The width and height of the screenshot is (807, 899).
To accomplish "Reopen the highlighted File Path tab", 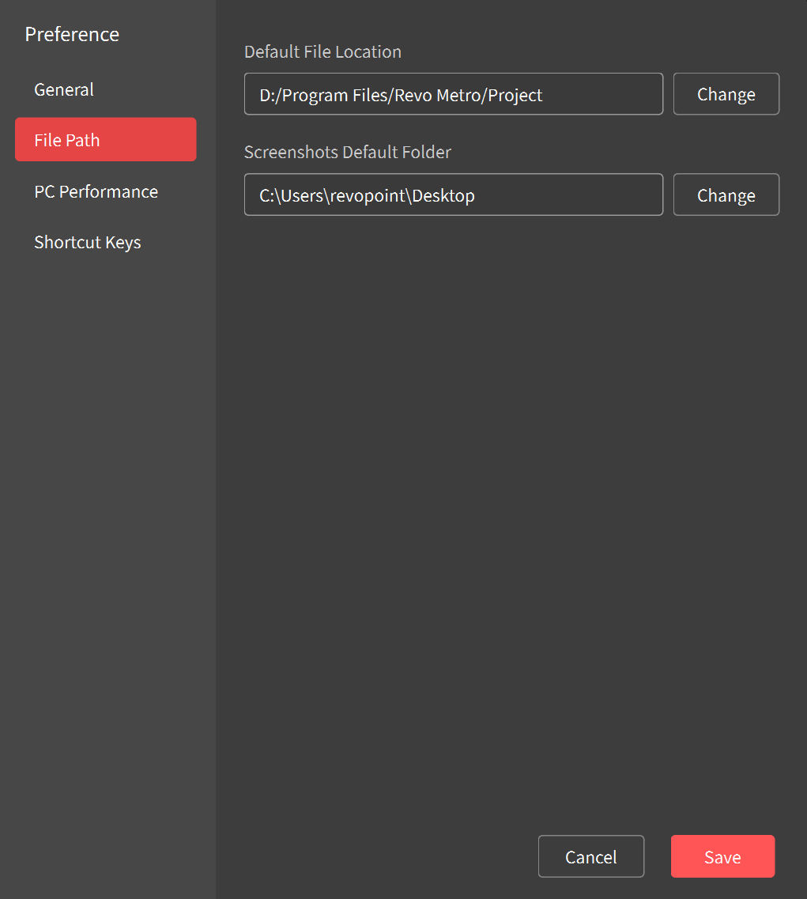I will click(x=66, y=140).
